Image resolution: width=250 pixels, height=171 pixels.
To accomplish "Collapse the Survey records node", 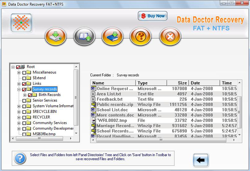I will 19,89.
